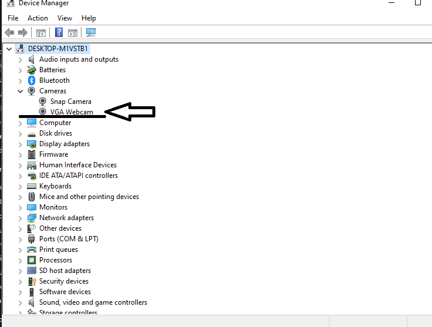Open the Help menu
432x327 pixels.
pos(89,18)
